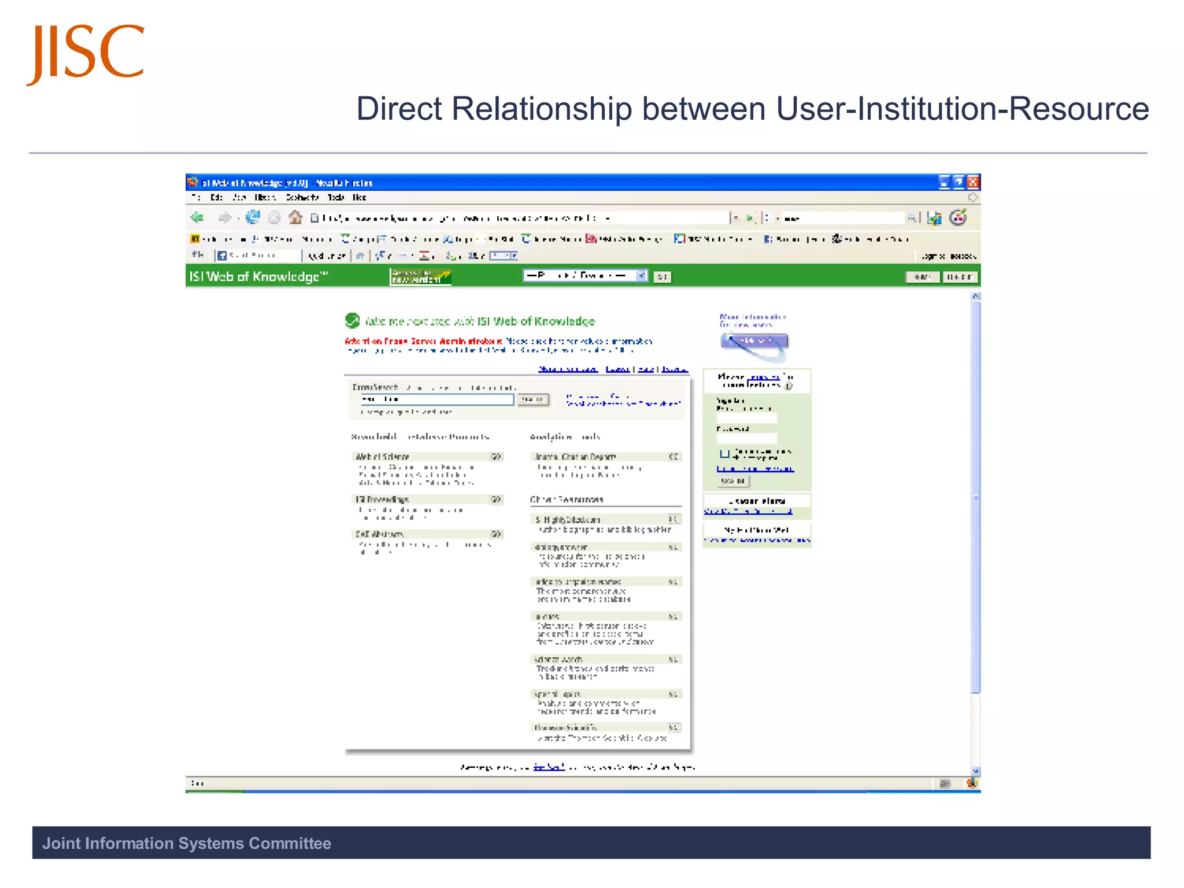Click the password field in sign-in panel
This screenshot has height=888, width=1184.
(746, 438)
